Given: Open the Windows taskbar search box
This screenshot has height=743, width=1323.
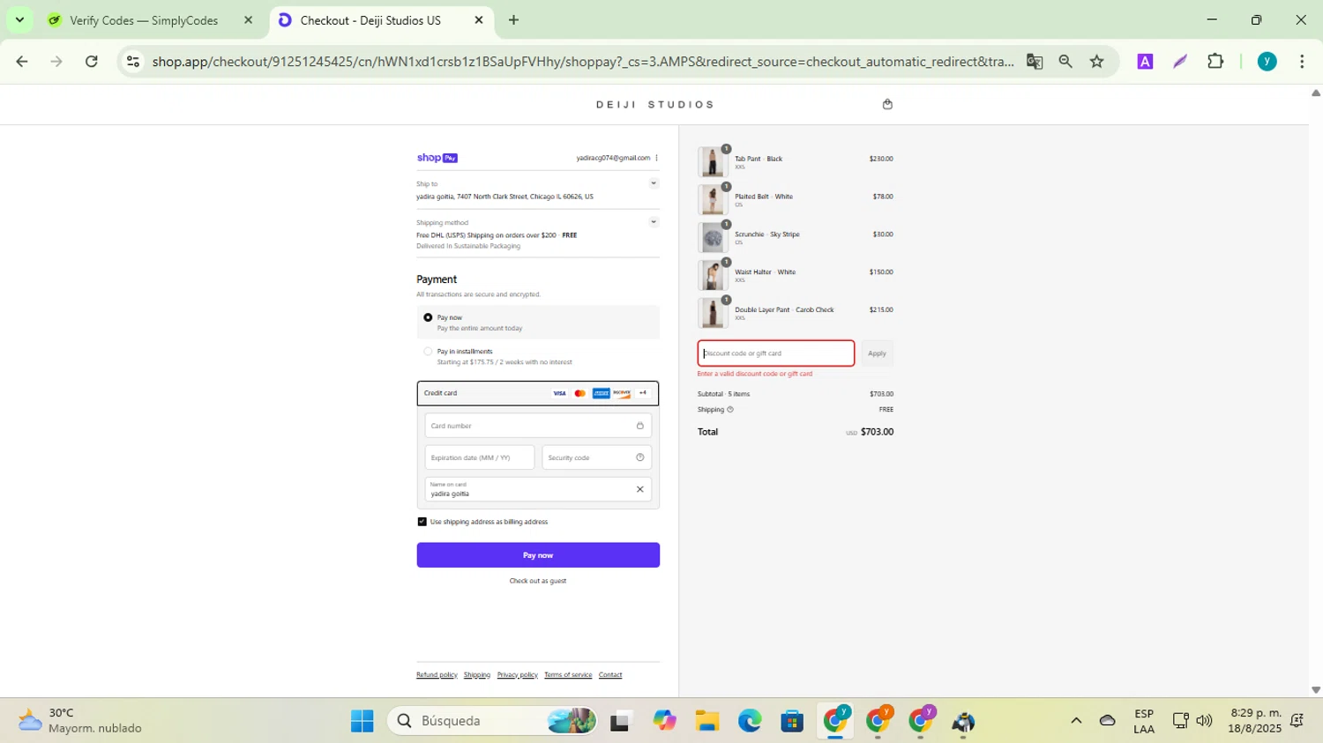Looking at the screenshot, I should (x=491, y=721).
